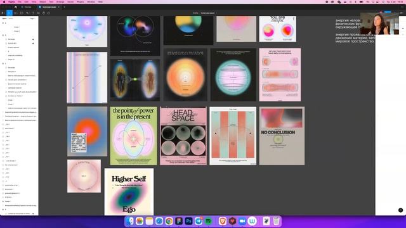Click the Figma icon in dock
This screenshot has height=228, width=406.
179,221
